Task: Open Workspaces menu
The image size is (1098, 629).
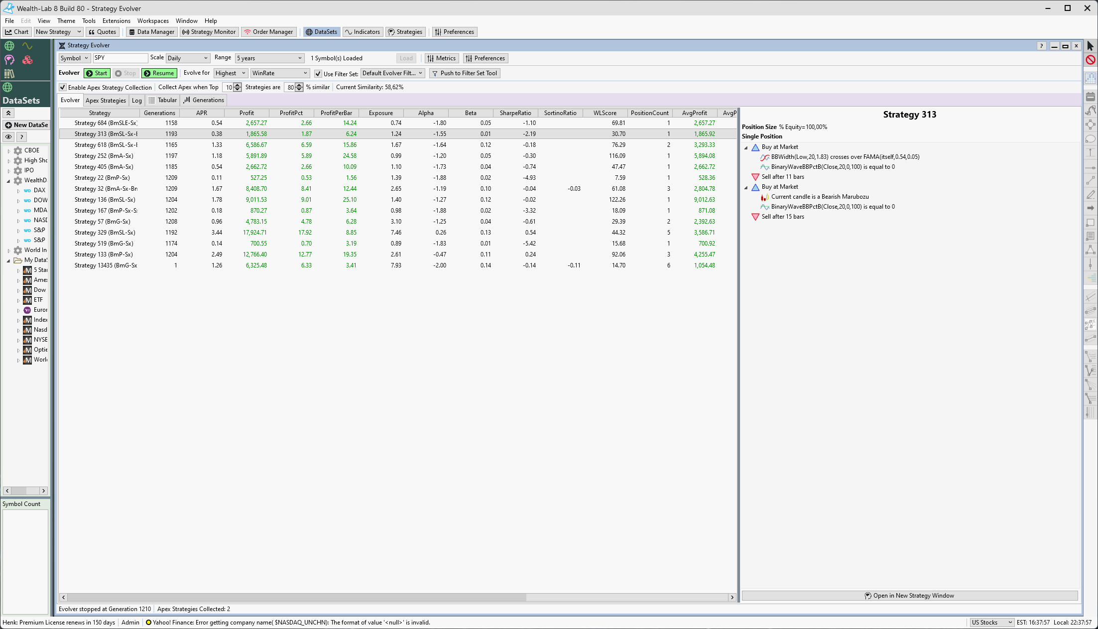Action: (153, 21)
